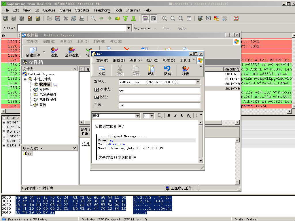Open the font name 宋体 dropdown
Screen dimensions: 295x221
coord(138,116)
